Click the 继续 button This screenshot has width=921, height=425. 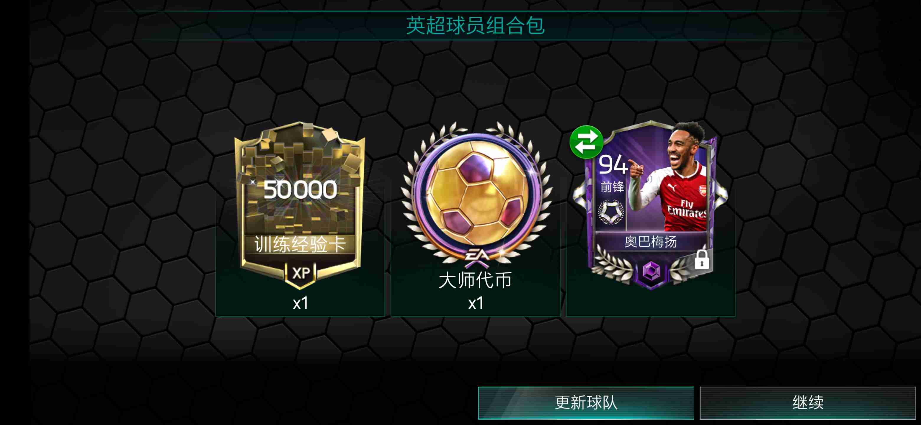pos(808,403)
